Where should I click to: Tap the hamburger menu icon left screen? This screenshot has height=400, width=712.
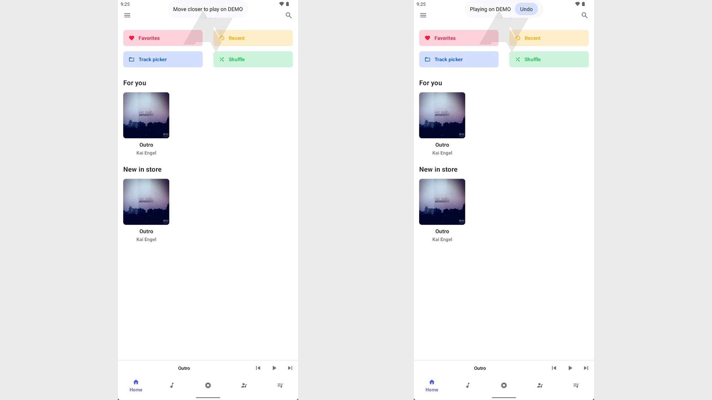127,15
